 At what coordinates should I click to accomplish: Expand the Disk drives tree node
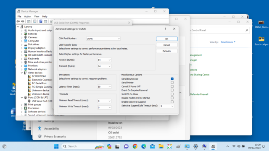22,44
